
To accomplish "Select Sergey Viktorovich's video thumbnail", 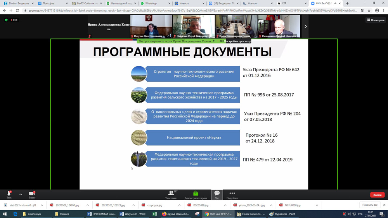I will point(193,26).
